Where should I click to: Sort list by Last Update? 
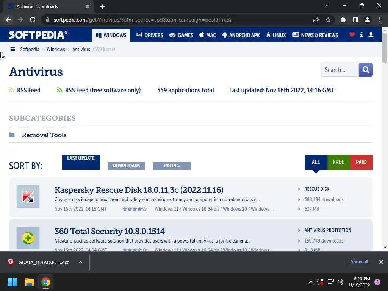(x=81, y=162)
